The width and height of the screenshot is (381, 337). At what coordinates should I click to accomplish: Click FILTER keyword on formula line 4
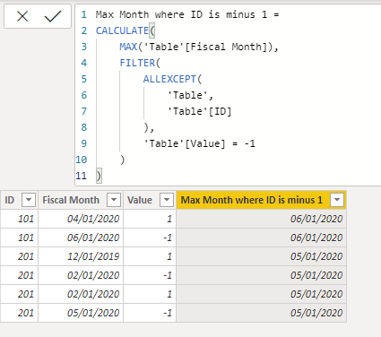click(x=137, y=63)
